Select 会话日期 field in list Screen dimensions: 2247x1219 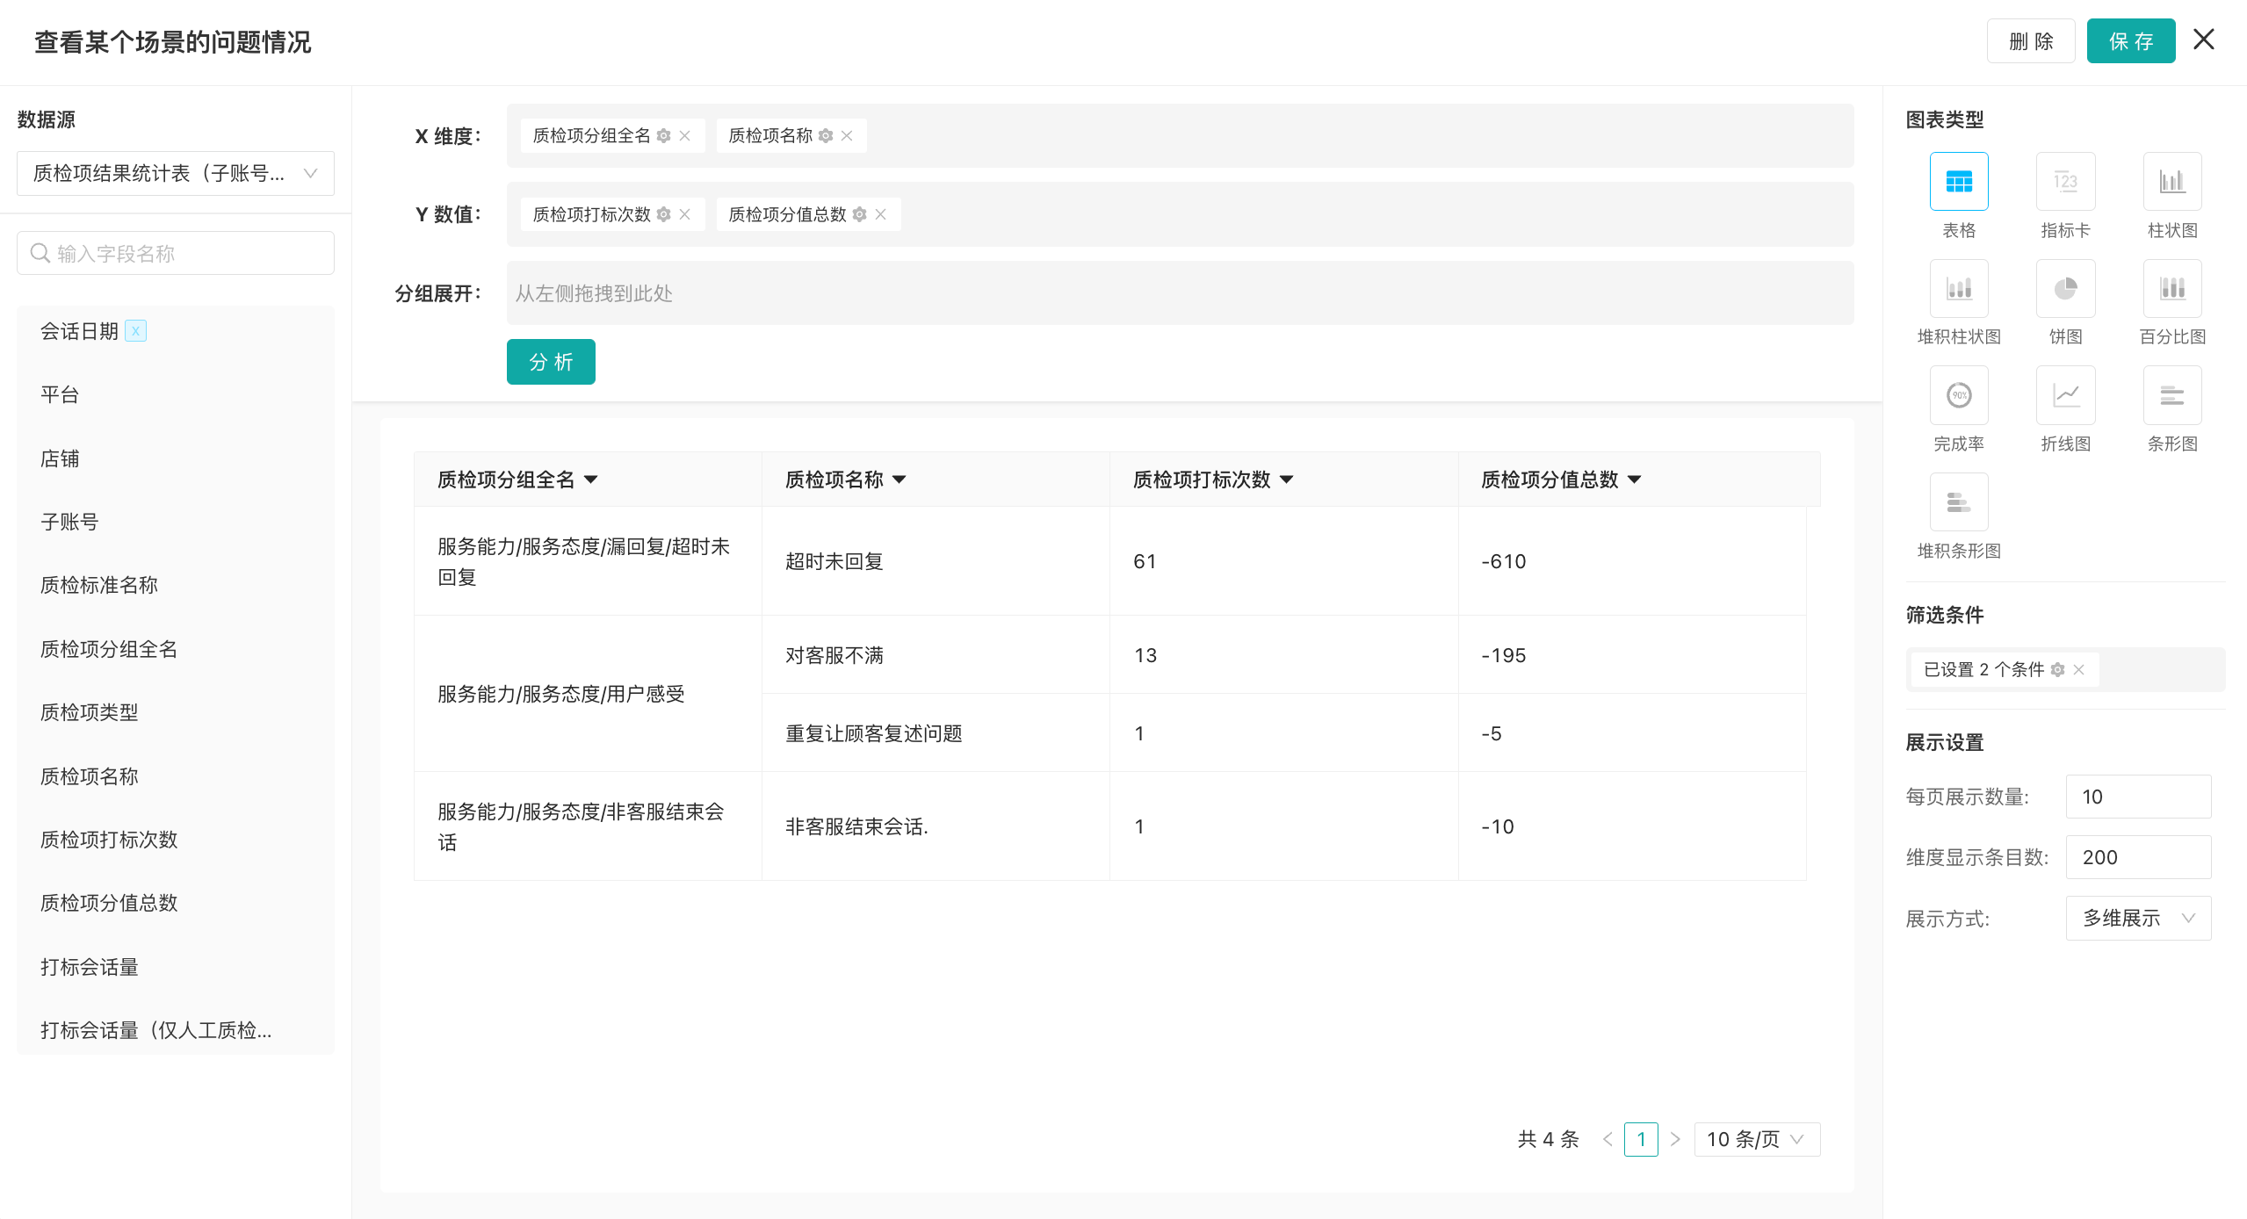[79, 331]
